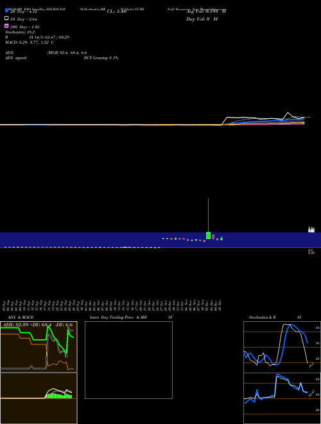Click the RSI 14/3 value '62.47 / 69.29'
Image resolution: width=321 pixels, height=424 pixels.
pyautogui.click(x=57, y=37)
